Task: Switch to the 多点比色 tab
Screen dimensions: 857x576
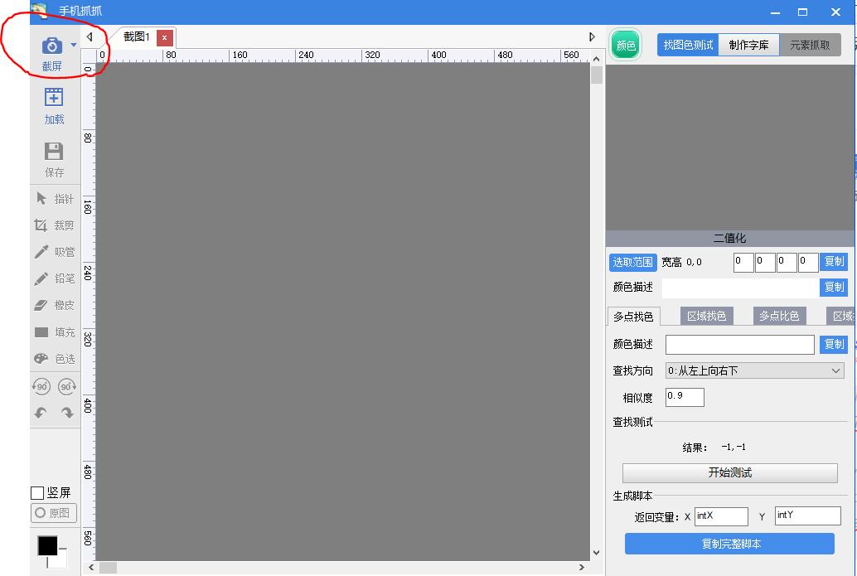Action: tap(779, 316)
